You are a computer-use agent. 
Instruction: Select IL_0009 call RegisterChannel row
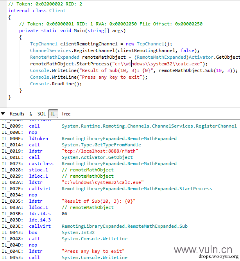tap(119, 126)
